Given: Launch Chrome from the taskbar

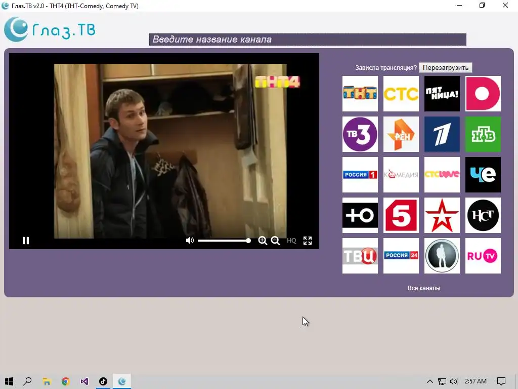Looking at the screenshot, I should click(x=65, y=381).
